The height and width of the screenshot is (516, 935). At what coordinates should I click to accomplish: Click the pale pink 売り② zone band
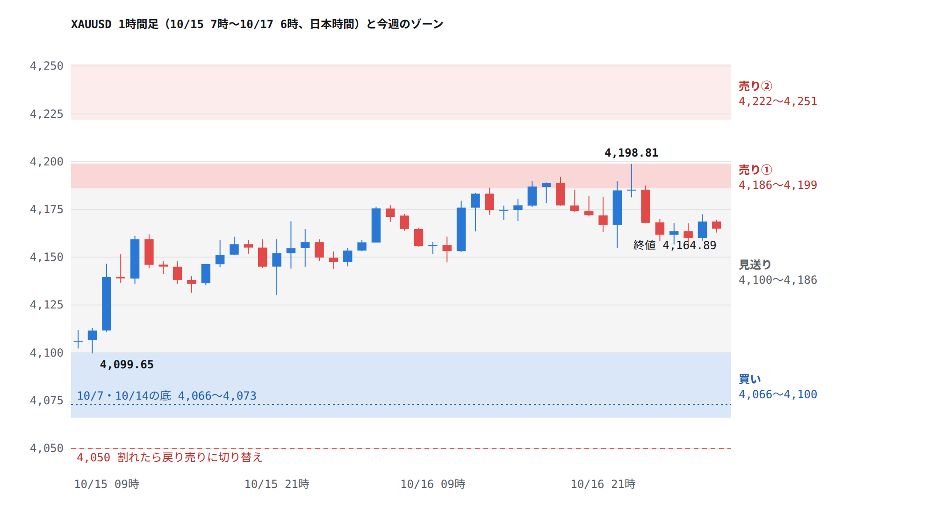pyautogui.click(x=401, y=92)
